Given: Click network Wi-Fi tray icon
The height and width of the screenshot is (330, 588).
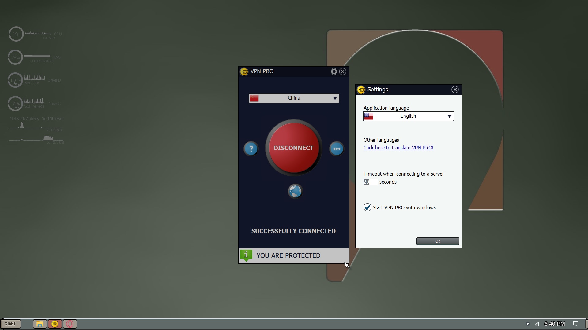Looking at the screenshot, I should (x=537, y=324).
